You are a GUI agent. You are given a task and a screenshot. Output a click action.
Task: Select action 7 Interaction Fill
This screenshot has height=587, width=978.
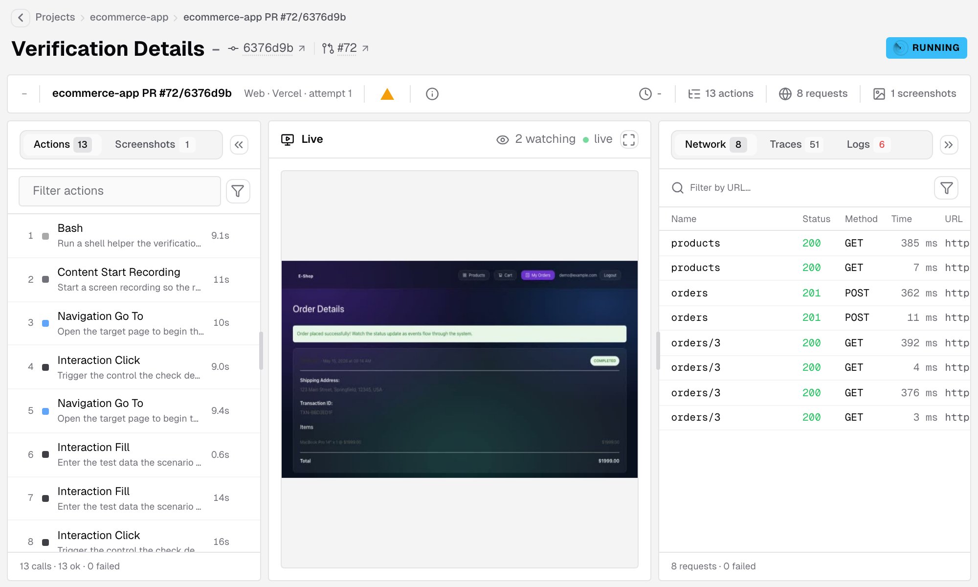point(134,498)
